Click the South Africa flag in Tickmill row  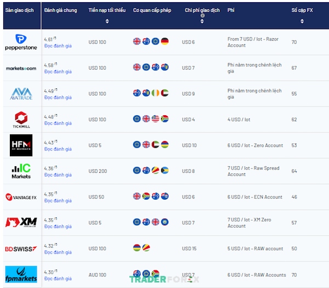coord(164,118)
